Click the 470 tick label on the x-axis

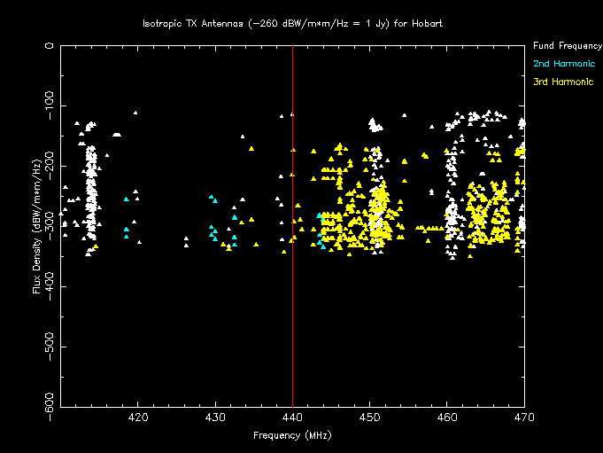pyautogui.click(x=523, y=418)
